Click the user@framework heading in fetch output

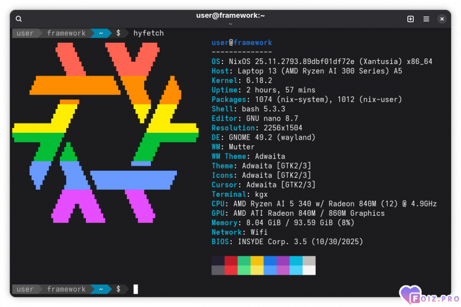[x=241, y=43]
